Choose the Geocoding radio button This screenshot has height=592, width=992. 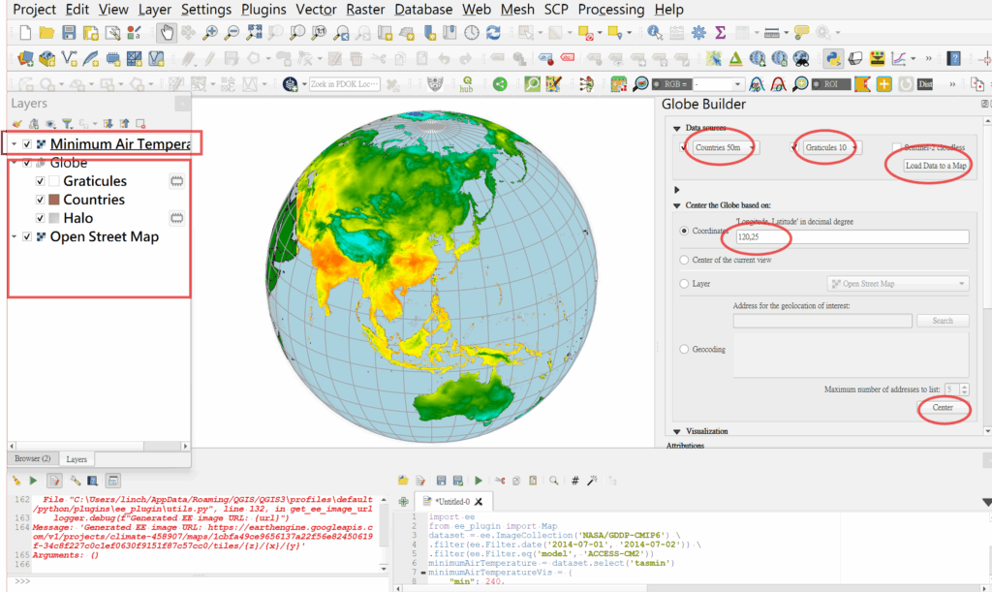point(685,349)
